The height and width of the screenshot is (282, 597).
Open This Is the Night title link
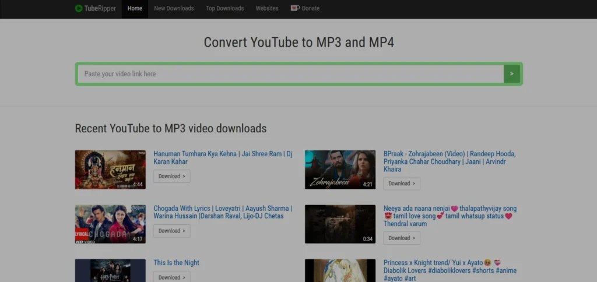176,263
